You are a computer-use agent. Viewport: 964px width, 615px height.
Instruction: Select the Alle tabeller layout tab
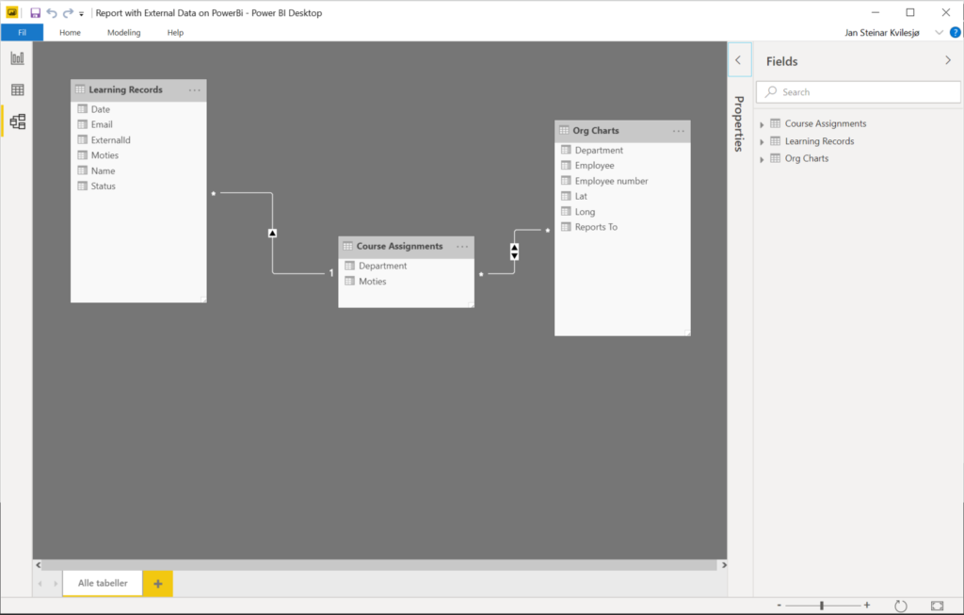(103, 584)
